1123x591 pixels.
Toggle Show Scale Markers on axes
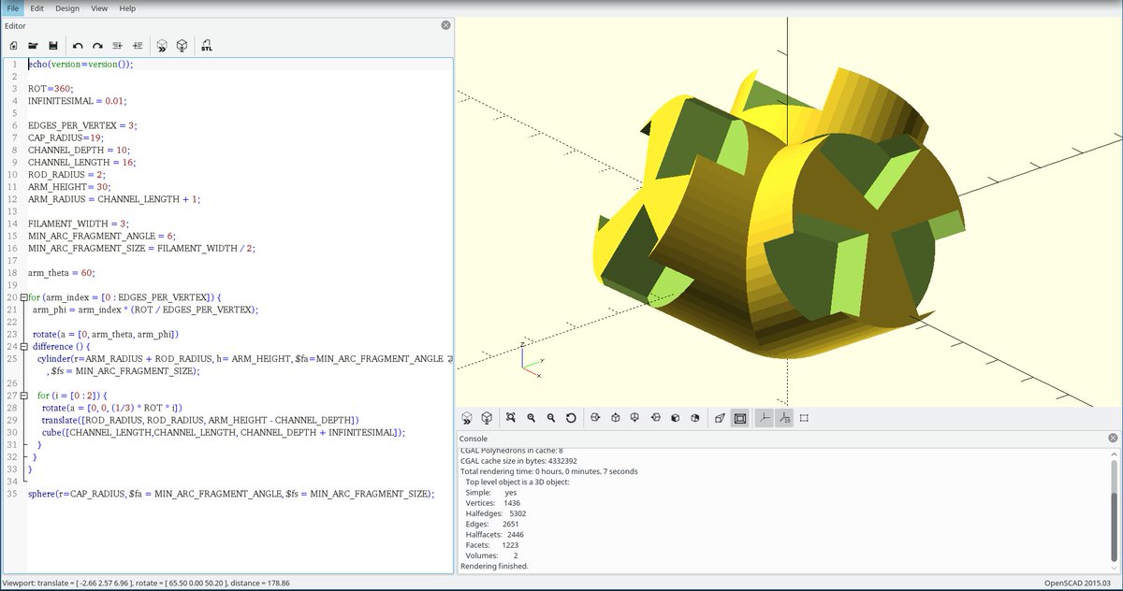tap(784, 418)
